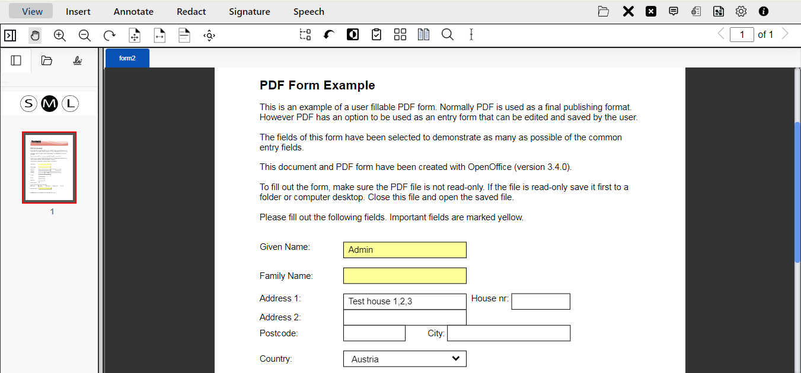
Task: Switch to the Annotate tab
Action: coord(133,11)
